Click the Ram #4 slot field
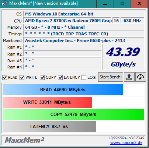The height and width of the screenshot is (148, 149). point(62,67)
